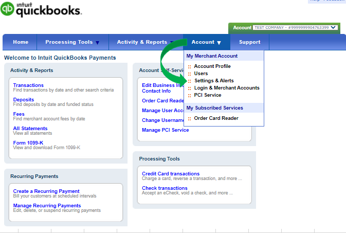346x233 pixels.
Task: Click 'Find deposits by date and funded status'
Action: pyautogui.click(x=53, y=104)
